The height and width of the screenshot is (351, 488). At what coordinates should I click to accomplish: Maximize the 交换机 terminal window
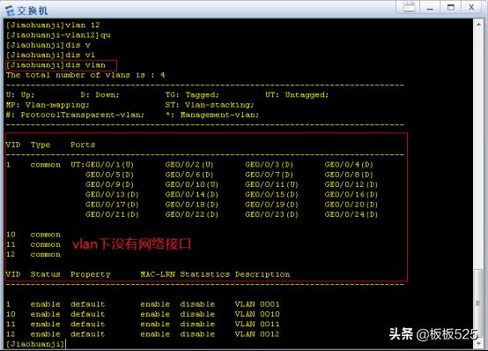450,7
